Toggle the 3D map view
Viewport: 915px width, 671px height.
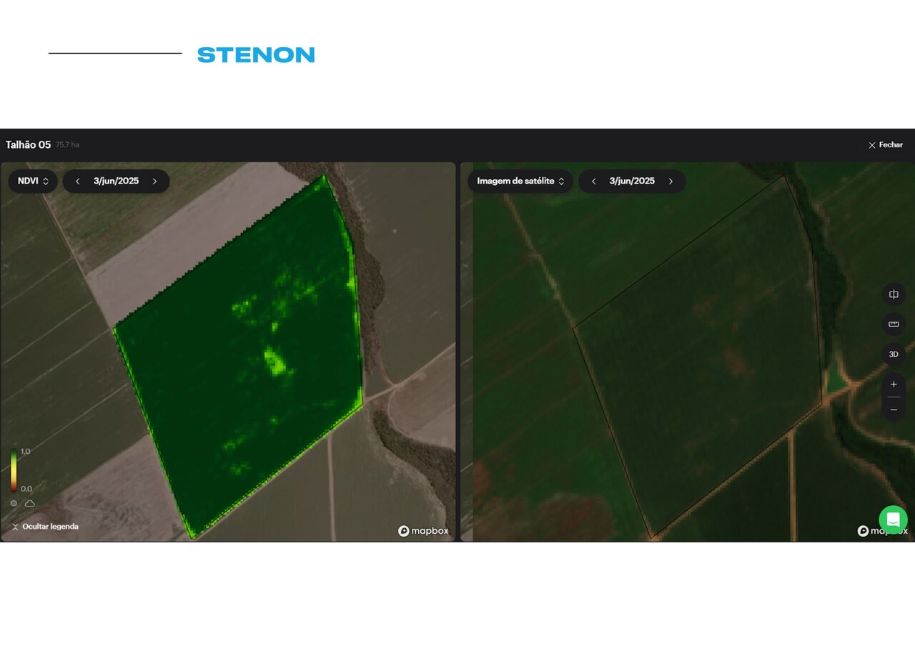[x=894, y=354]
